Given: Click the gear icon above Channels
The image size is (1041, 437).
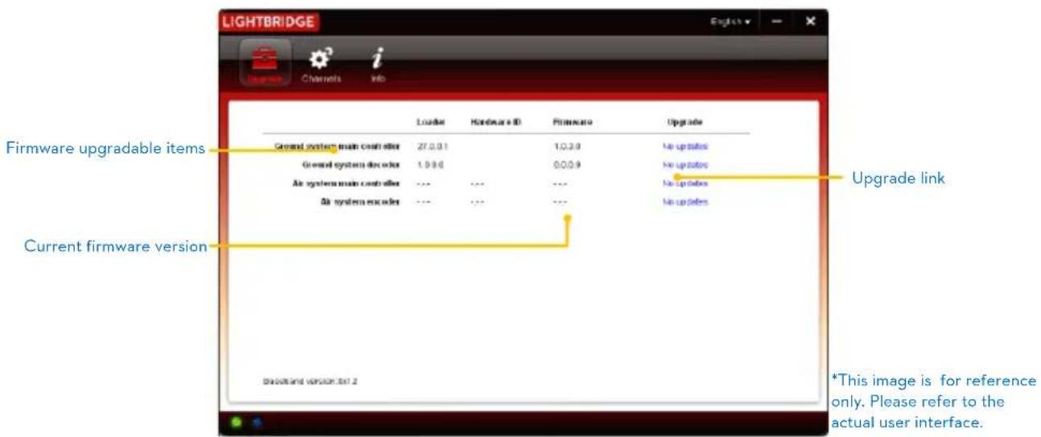Looking at the screenshot, I should click(321, 58).
